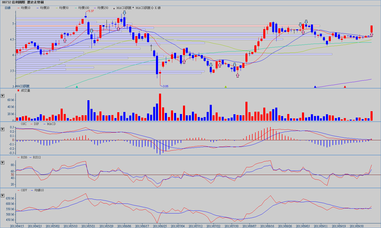Open the MACD panel dropdown arrow

tap(3, 129)
